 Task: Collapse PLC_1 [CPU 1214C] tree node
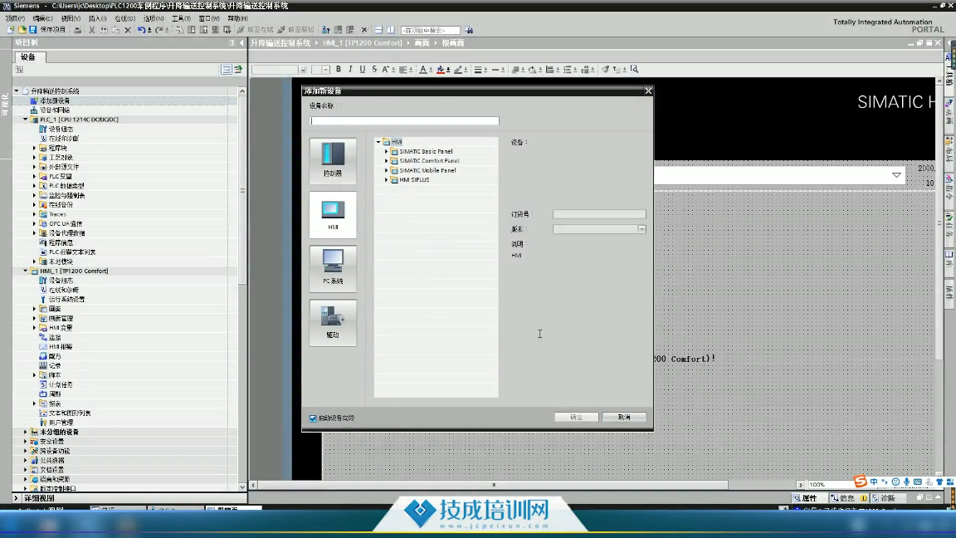[26, 120]
